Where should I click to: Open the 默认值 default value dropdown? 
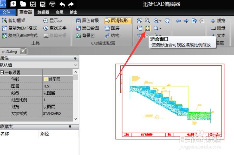(76, 65)
